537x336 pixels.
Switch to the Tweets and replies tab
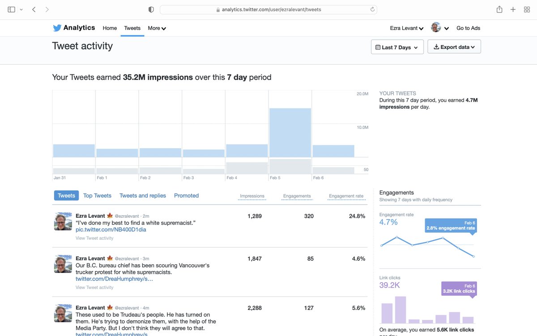(143, 195)
